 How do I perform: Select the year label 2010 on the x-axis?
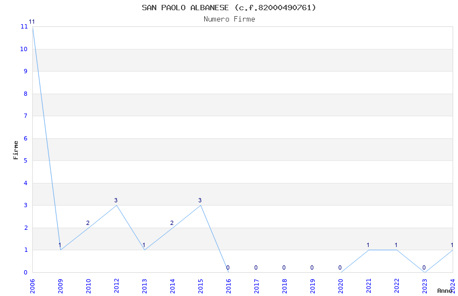click(x=88, y=286)
